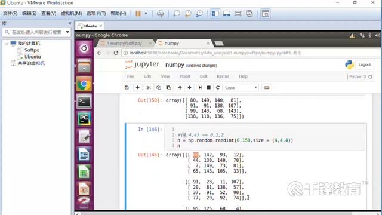Open the Jupyter View menu
Screen dimensions: 382x215
point(165,76)
